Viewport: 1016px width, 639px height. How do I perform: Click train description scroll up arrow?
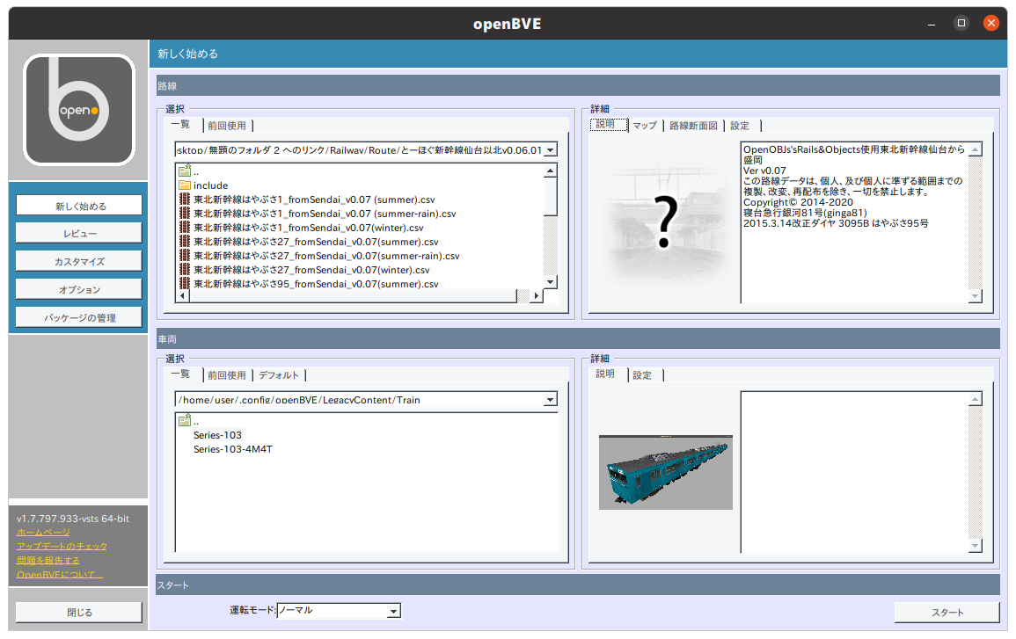[x=976, y=399]
